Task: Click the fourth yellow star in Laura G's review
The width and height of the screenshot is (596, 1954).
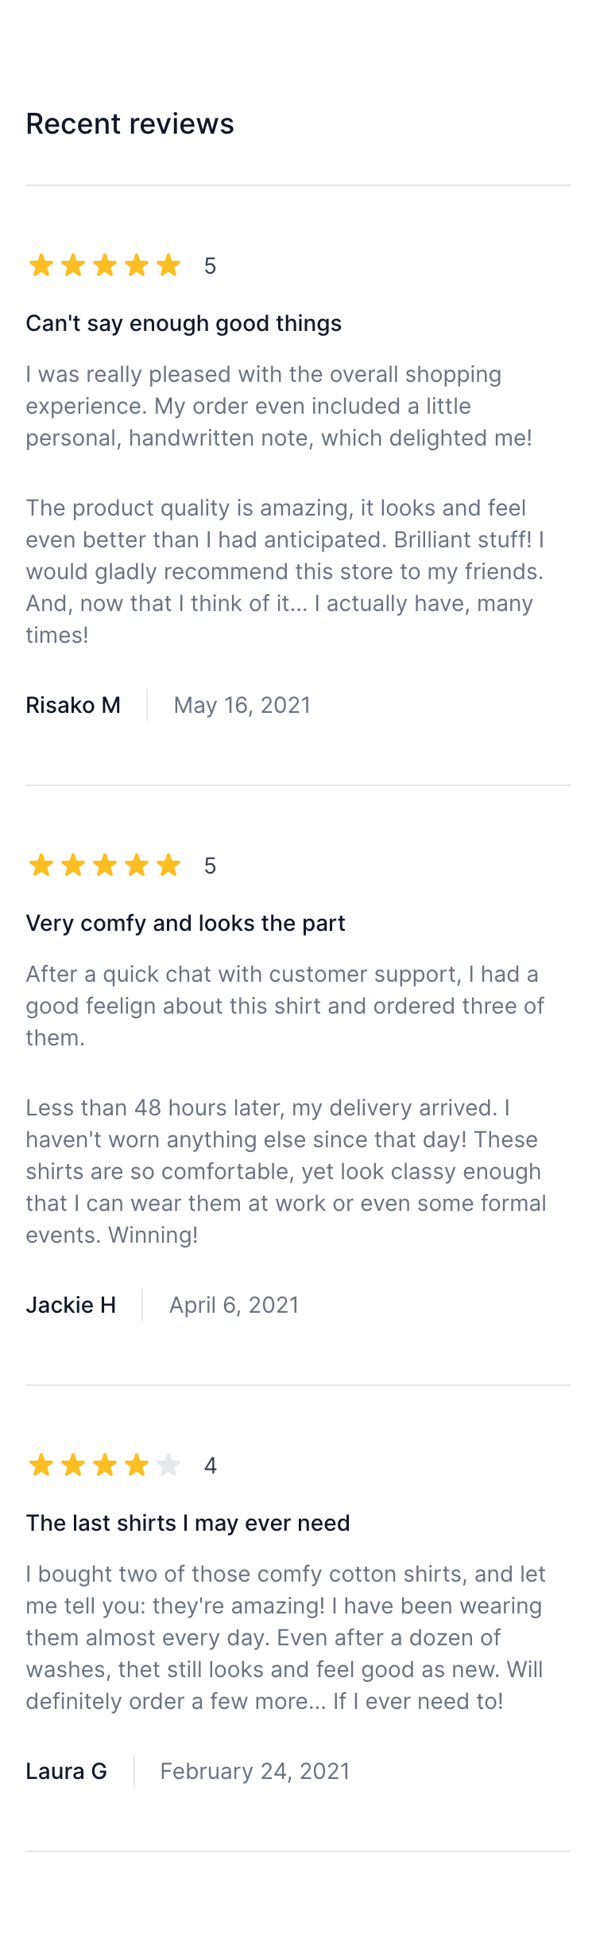Action: 137,1465
